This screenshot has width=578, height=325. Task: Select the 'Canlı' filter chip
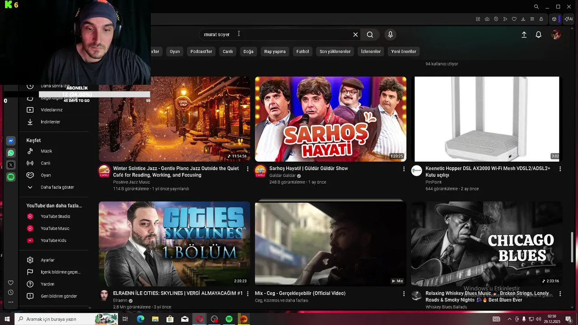click(228, 51)
